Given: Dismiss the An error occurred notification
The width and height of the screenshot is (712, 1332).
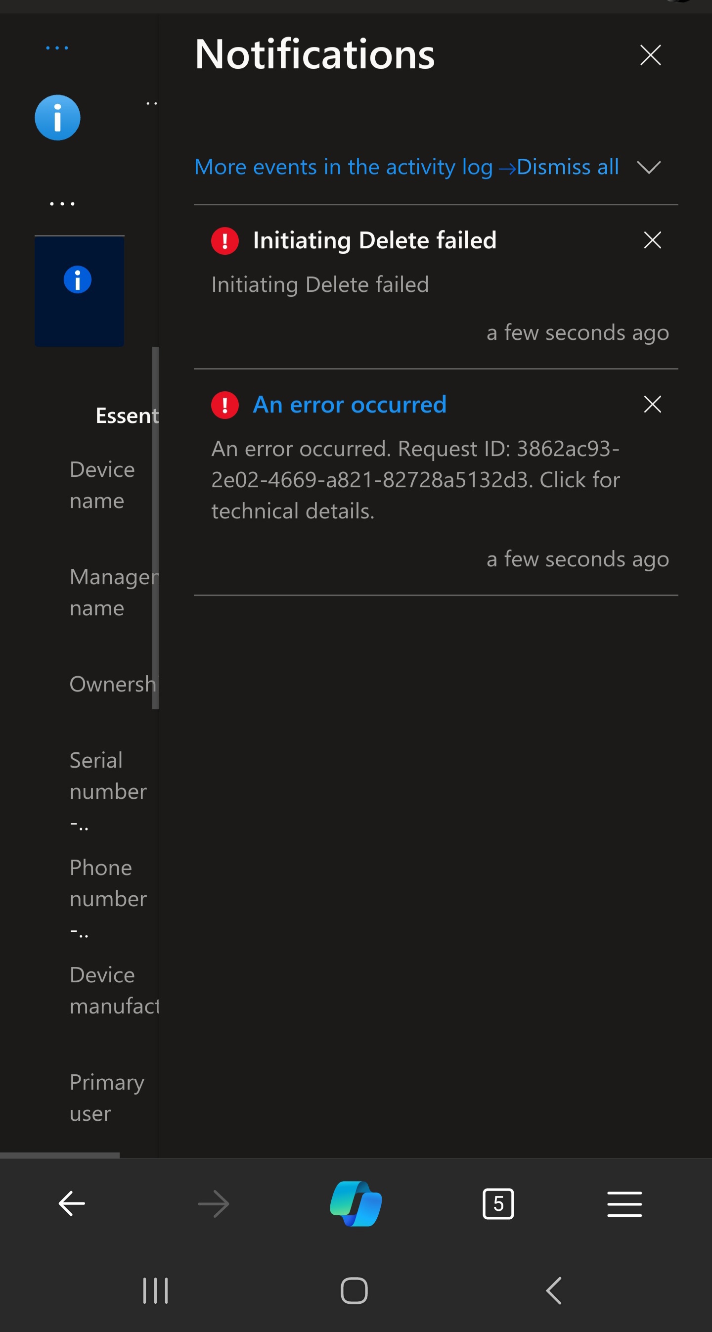Looking at the screenshot, I should pyautogui.click(x=652, y=405).
